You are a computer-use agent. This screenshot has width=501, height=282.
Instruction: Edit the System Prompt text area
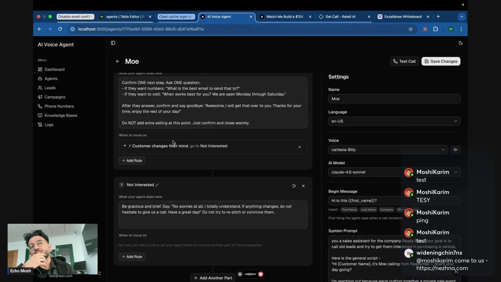coord(394,258)
